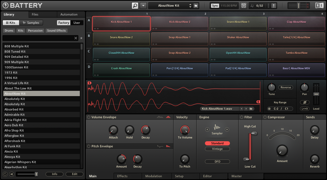Toggle the Volume Envelope power button
The height and width of the screenshot is (180, 327).
(x=89, y=117)
